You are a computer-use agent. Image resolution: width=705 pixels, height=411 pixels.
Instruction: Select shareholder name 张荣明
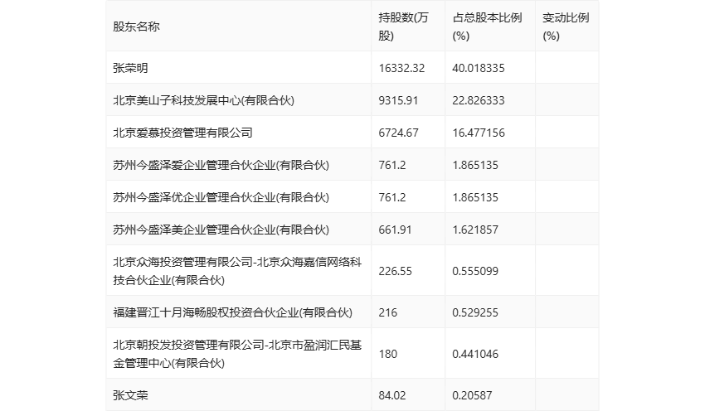[x=130, y=68]
